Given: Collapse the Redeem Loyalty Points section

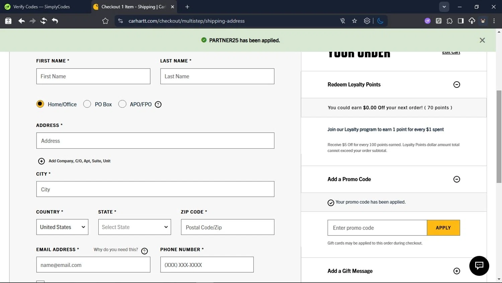Looking at the screenshot, I should (456, 85).
